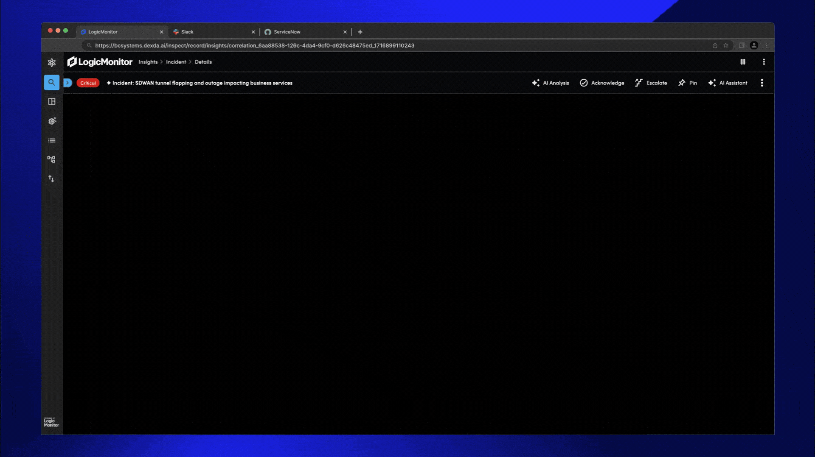This screenshot has width=815, height=457.
Task: Click the topology hierarchy icon in sidebar
Action: coord(51,159)
